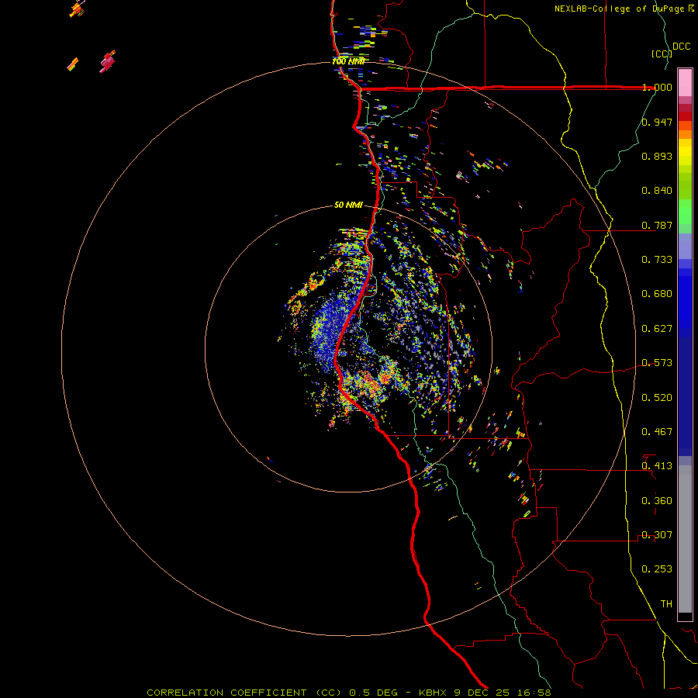
Task: Pick the lavender segment of the color bar
Action: [x=685, y=246]
